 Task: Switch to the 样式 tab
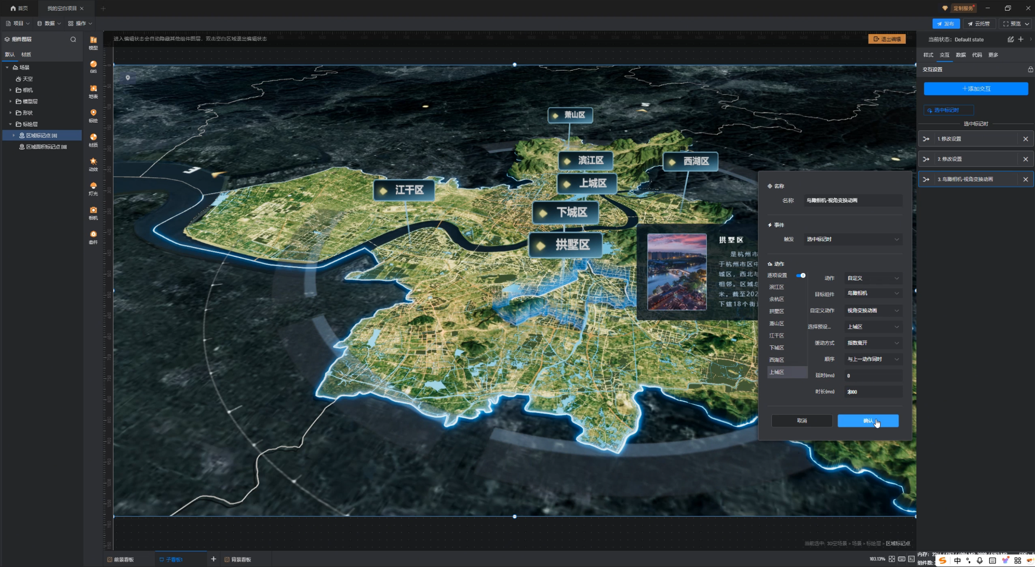tap(928, 55)
